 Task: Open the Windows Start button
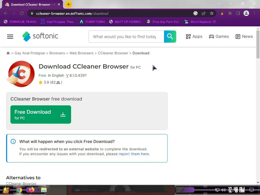pos(6,190)
